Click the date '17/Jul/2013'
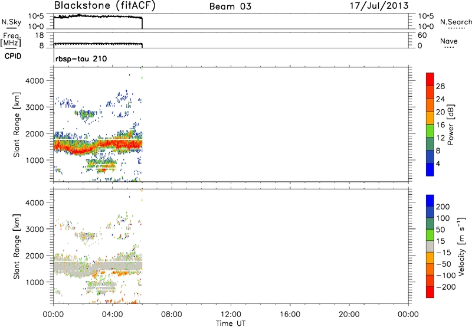472x327 pixels. point(379,6)
